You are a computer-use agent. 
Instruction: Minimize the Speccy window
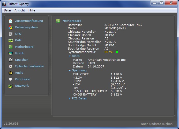(x=154, y=3)
